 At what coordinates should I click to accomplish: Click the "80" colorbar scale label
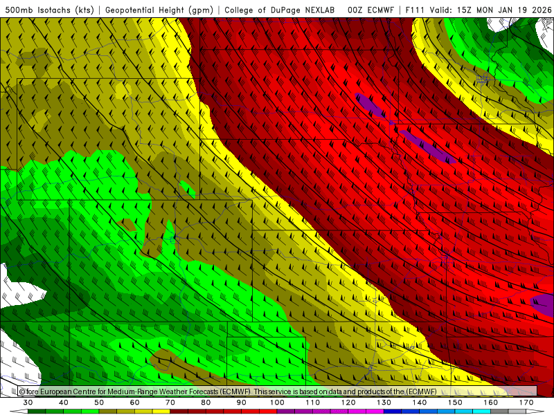coord(206,403)
